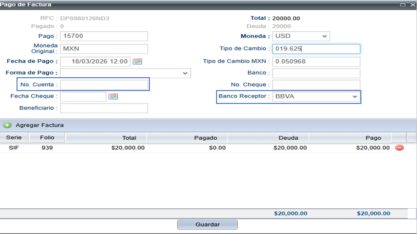This screenshot has height=234, width=417.
Task: Click the Deuda column header
Action: [x=288, y=137]
